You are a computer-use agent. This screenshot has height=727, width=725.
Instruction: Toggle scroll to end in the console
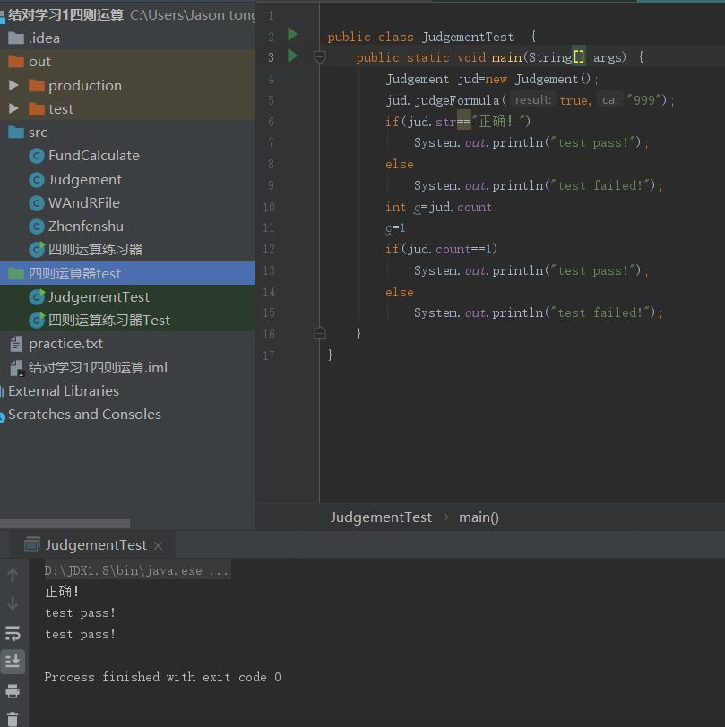tap(13, 661)
